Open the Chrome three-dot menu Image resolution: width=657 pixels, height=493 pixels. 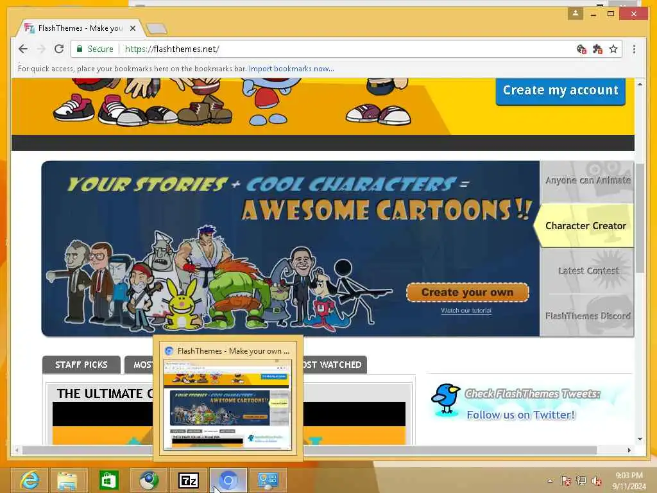point(634,49)
